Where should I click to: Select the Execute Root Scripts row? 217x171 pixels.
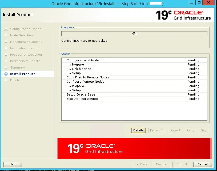point(82,99)
